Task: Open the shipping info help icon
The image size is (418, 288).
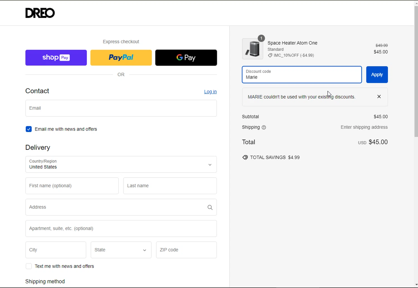Action: point(264,128)
